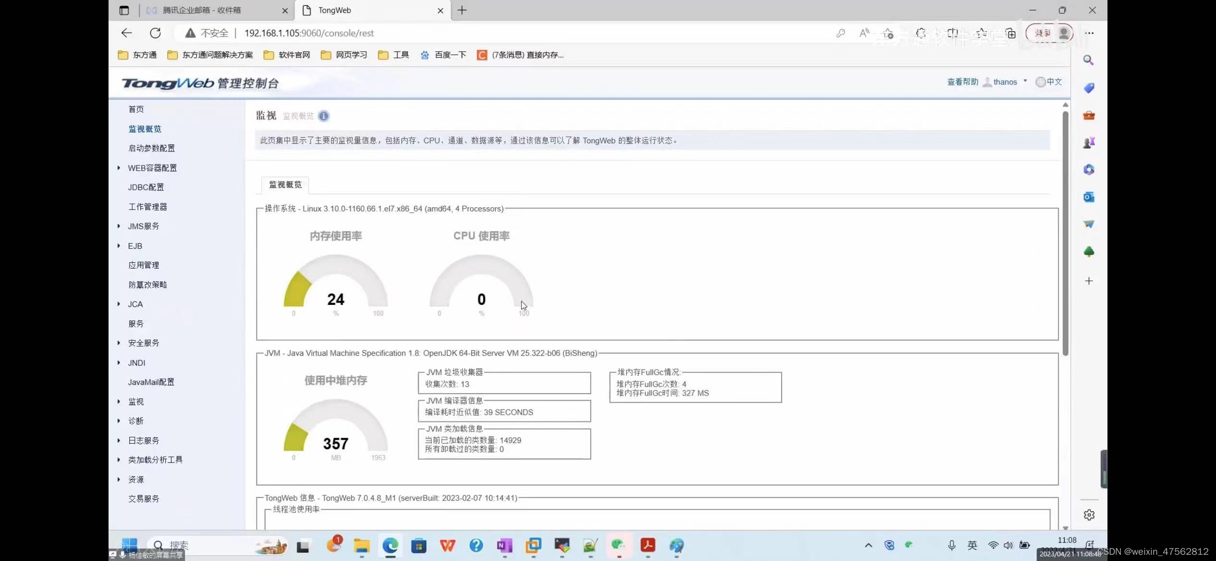
Task: Click the read aloud icon in address bar
Action: 864,33
